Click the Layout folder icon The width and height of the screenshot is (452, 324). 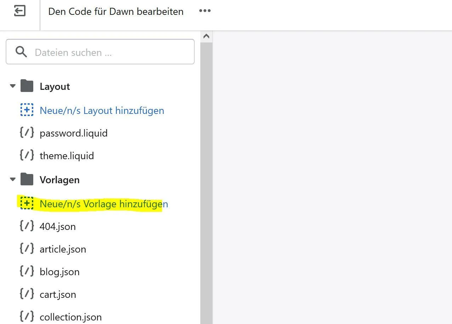click(27, 86)
